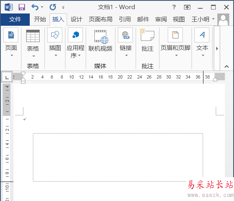Expand the 链接 dropdown arrow
234x201 pixels.
127,56
